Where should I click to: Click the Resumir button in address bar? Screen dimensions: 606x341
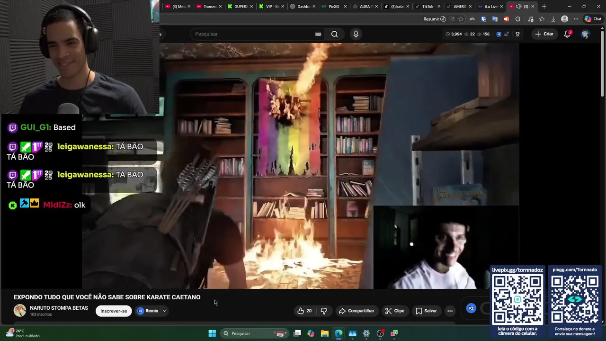[x=435, y=19]
